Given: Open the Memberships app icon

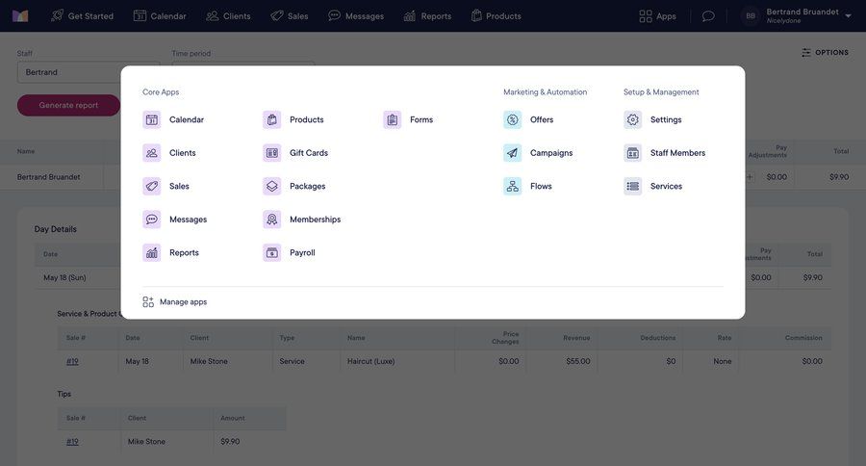Looking at the screenshot, I should click(x=271, y=220).
